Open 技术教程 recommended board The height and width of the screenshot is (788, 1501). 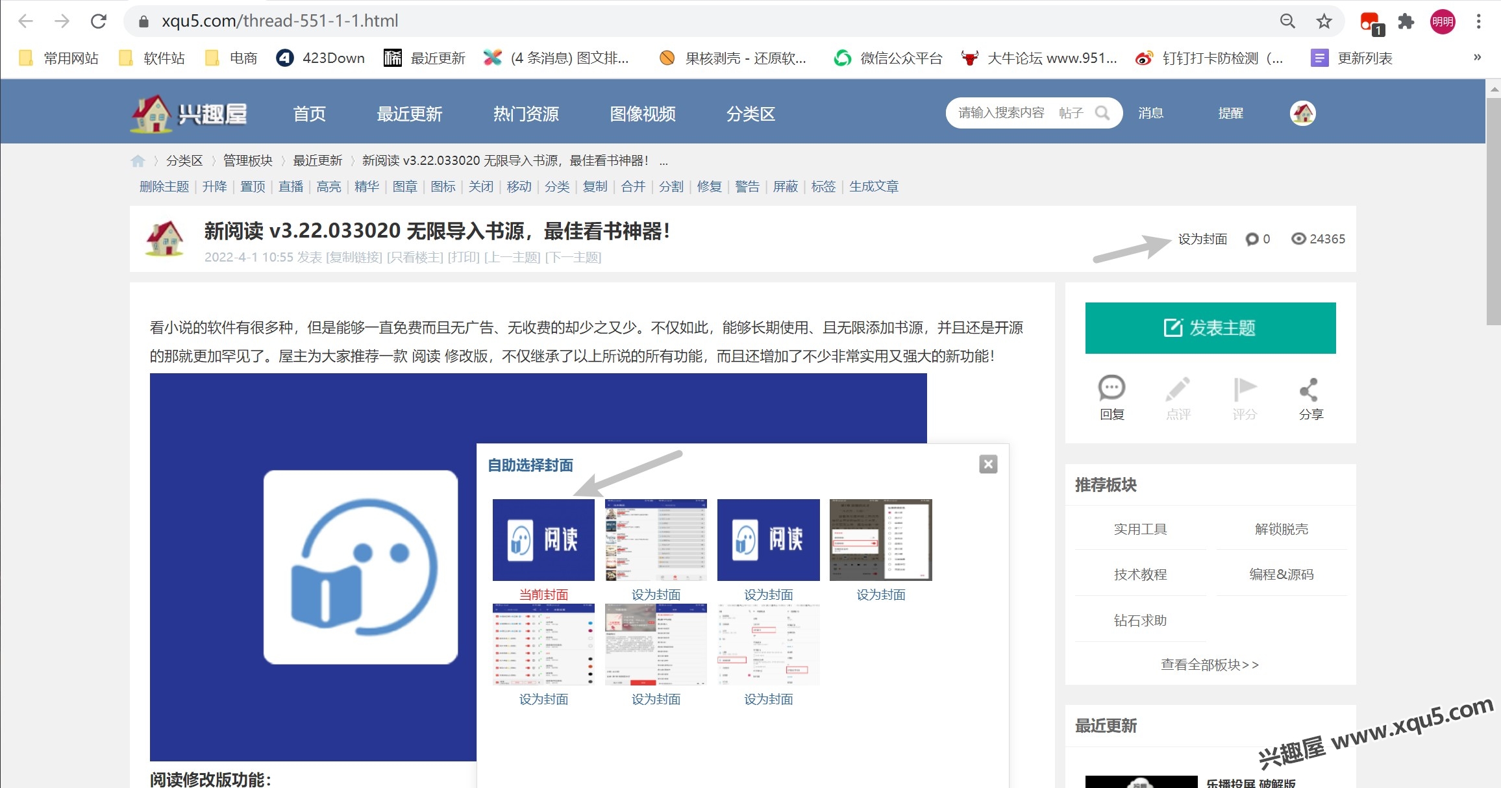tap(1140, 574)
